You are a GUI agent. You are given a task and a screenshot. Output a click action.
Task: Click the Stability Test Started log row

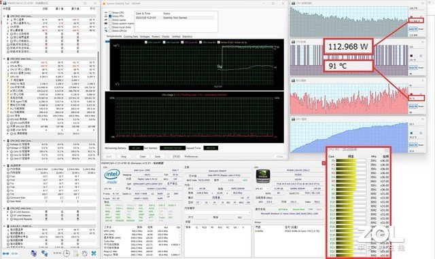pyautogui.click(x=175, y=18)
